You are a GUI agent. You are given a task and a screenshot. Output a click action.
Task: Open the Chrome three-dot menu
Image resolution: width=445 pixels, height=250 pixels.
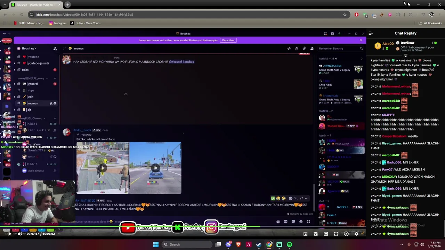pyautogui.click(x=440, y=15)
